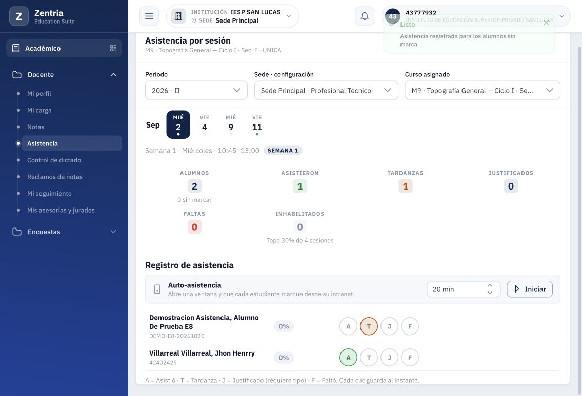Increase the 20 min duration stepper
This screenshot has height=396, width=582.
click(490, 285)
